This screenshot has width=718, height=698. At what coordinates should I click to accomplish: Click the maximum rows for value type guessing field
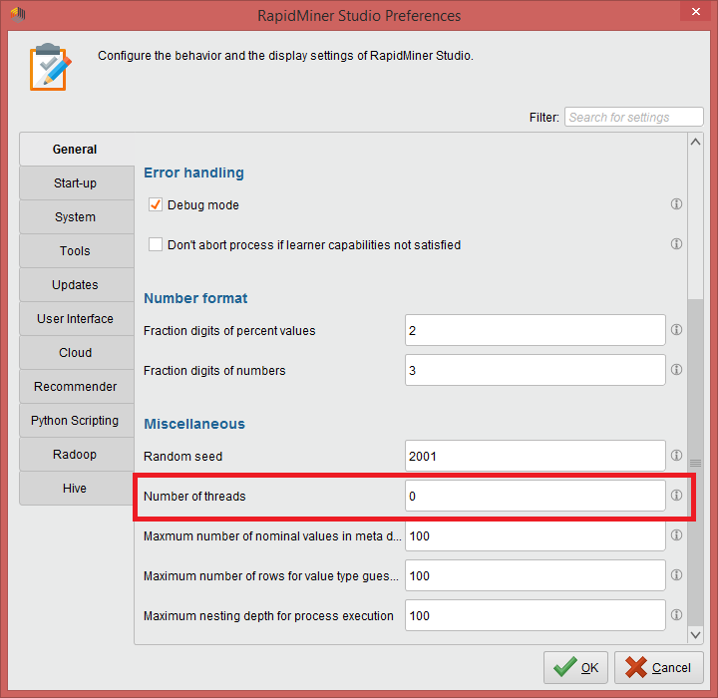click(535, 575)
